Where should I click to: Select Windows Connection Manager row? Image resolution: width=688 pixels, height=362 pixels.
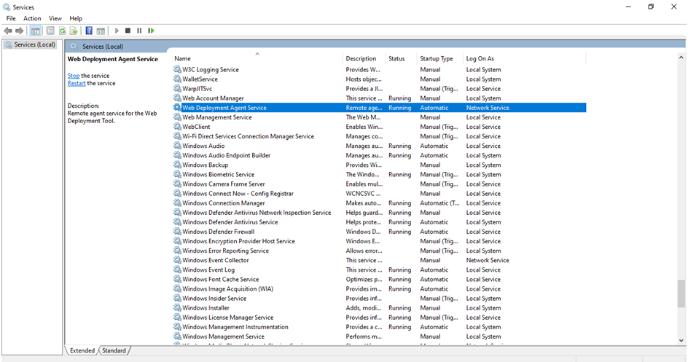pos(379,203)
